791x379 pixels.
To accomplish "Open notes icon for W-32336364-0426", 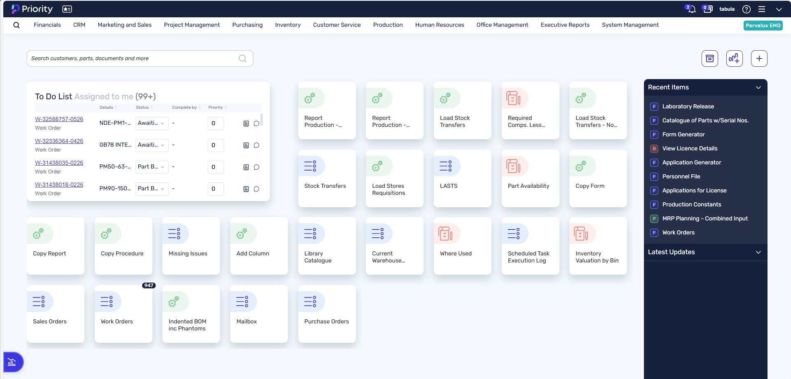I will pos(246,145).
